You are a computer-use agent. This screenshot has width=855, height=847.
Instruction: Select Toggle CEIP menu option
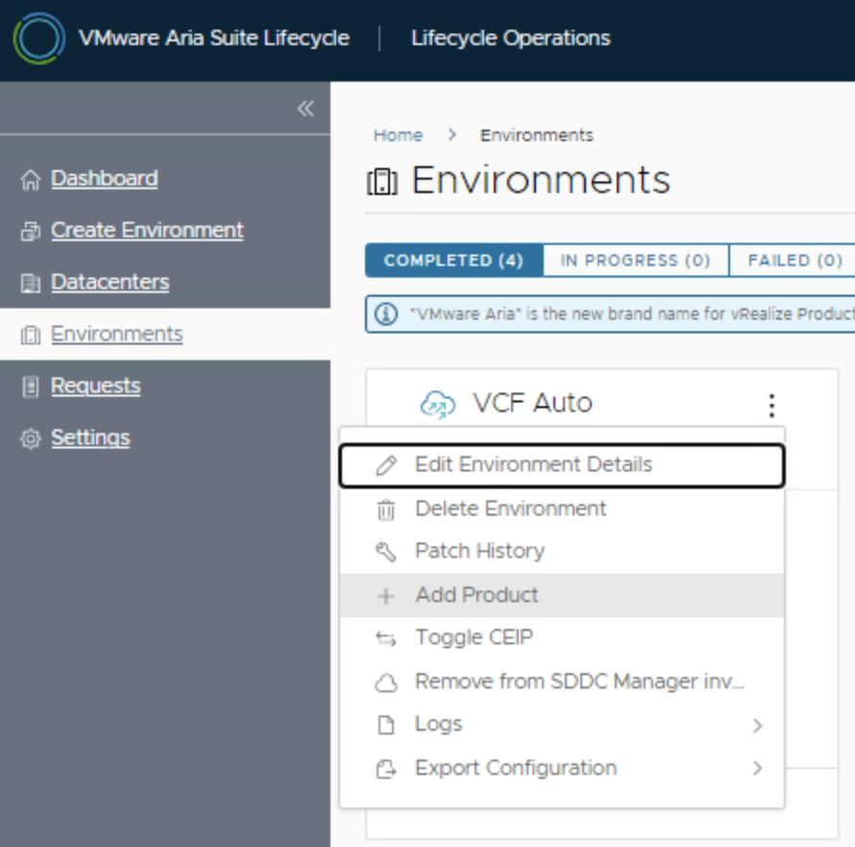[474, 638]
